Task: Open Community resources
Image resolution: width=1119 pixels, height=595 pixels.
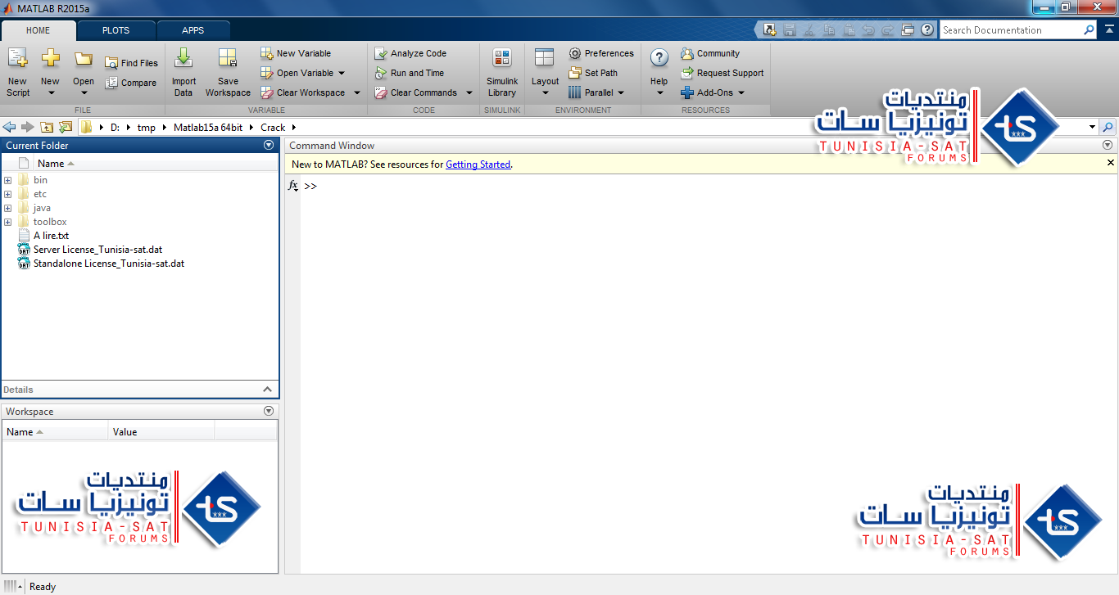Action: coord(710,53)
